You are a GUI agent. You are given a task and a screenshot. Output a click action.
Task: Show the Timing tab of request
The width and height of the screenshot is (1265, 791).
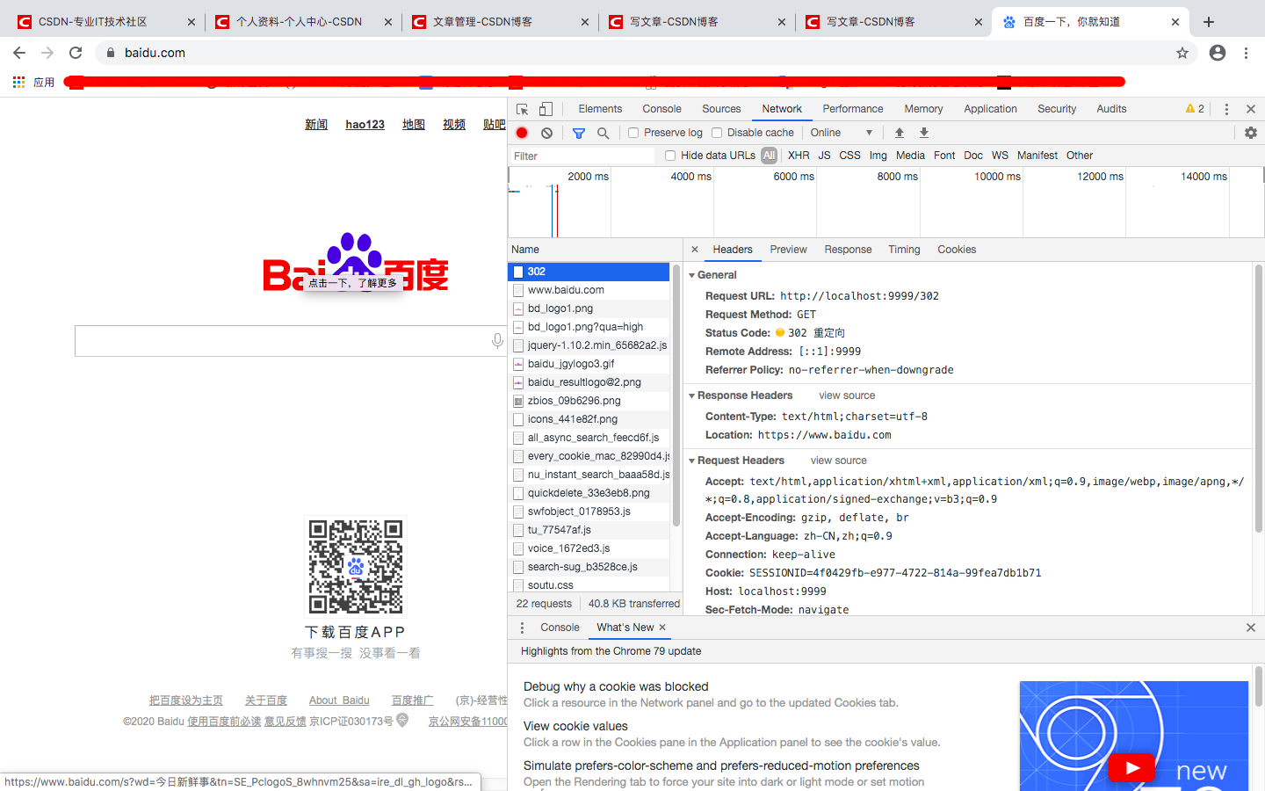coord(904,250)
